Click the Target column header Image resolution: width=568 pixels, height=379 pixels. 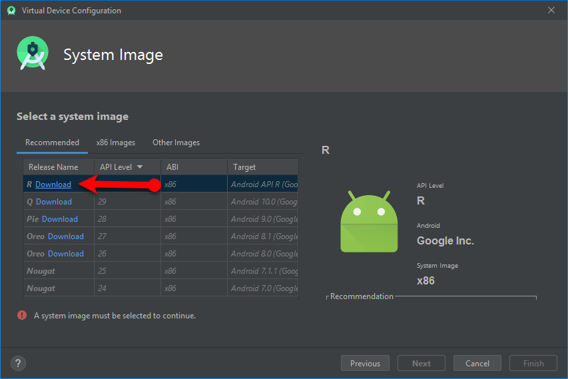[244, 167]
